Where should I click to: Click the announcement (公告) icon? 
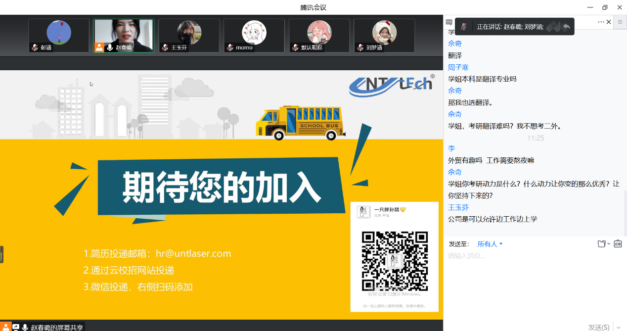(618, 243)
